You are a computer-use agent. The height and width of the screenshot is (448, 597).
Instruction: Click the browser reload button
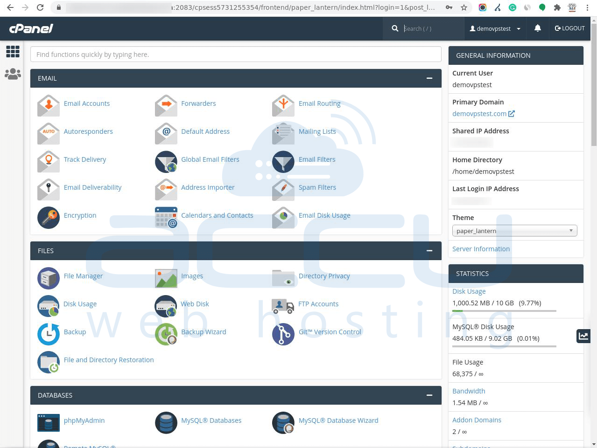[40, 7]
